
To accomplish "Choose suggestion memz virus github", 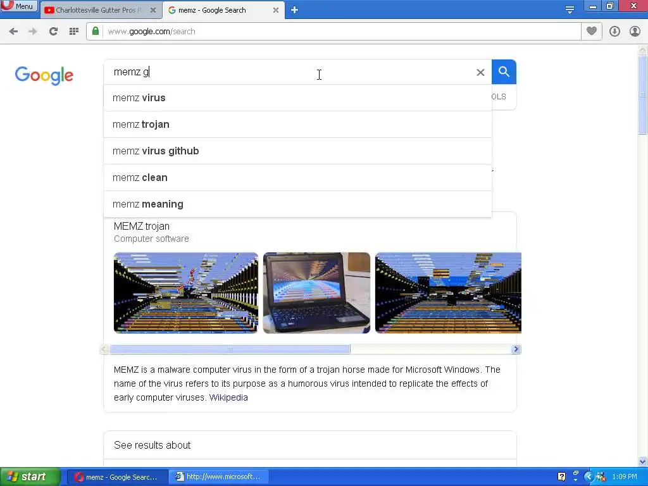I will pyautogui.click(x=297, y=151).
